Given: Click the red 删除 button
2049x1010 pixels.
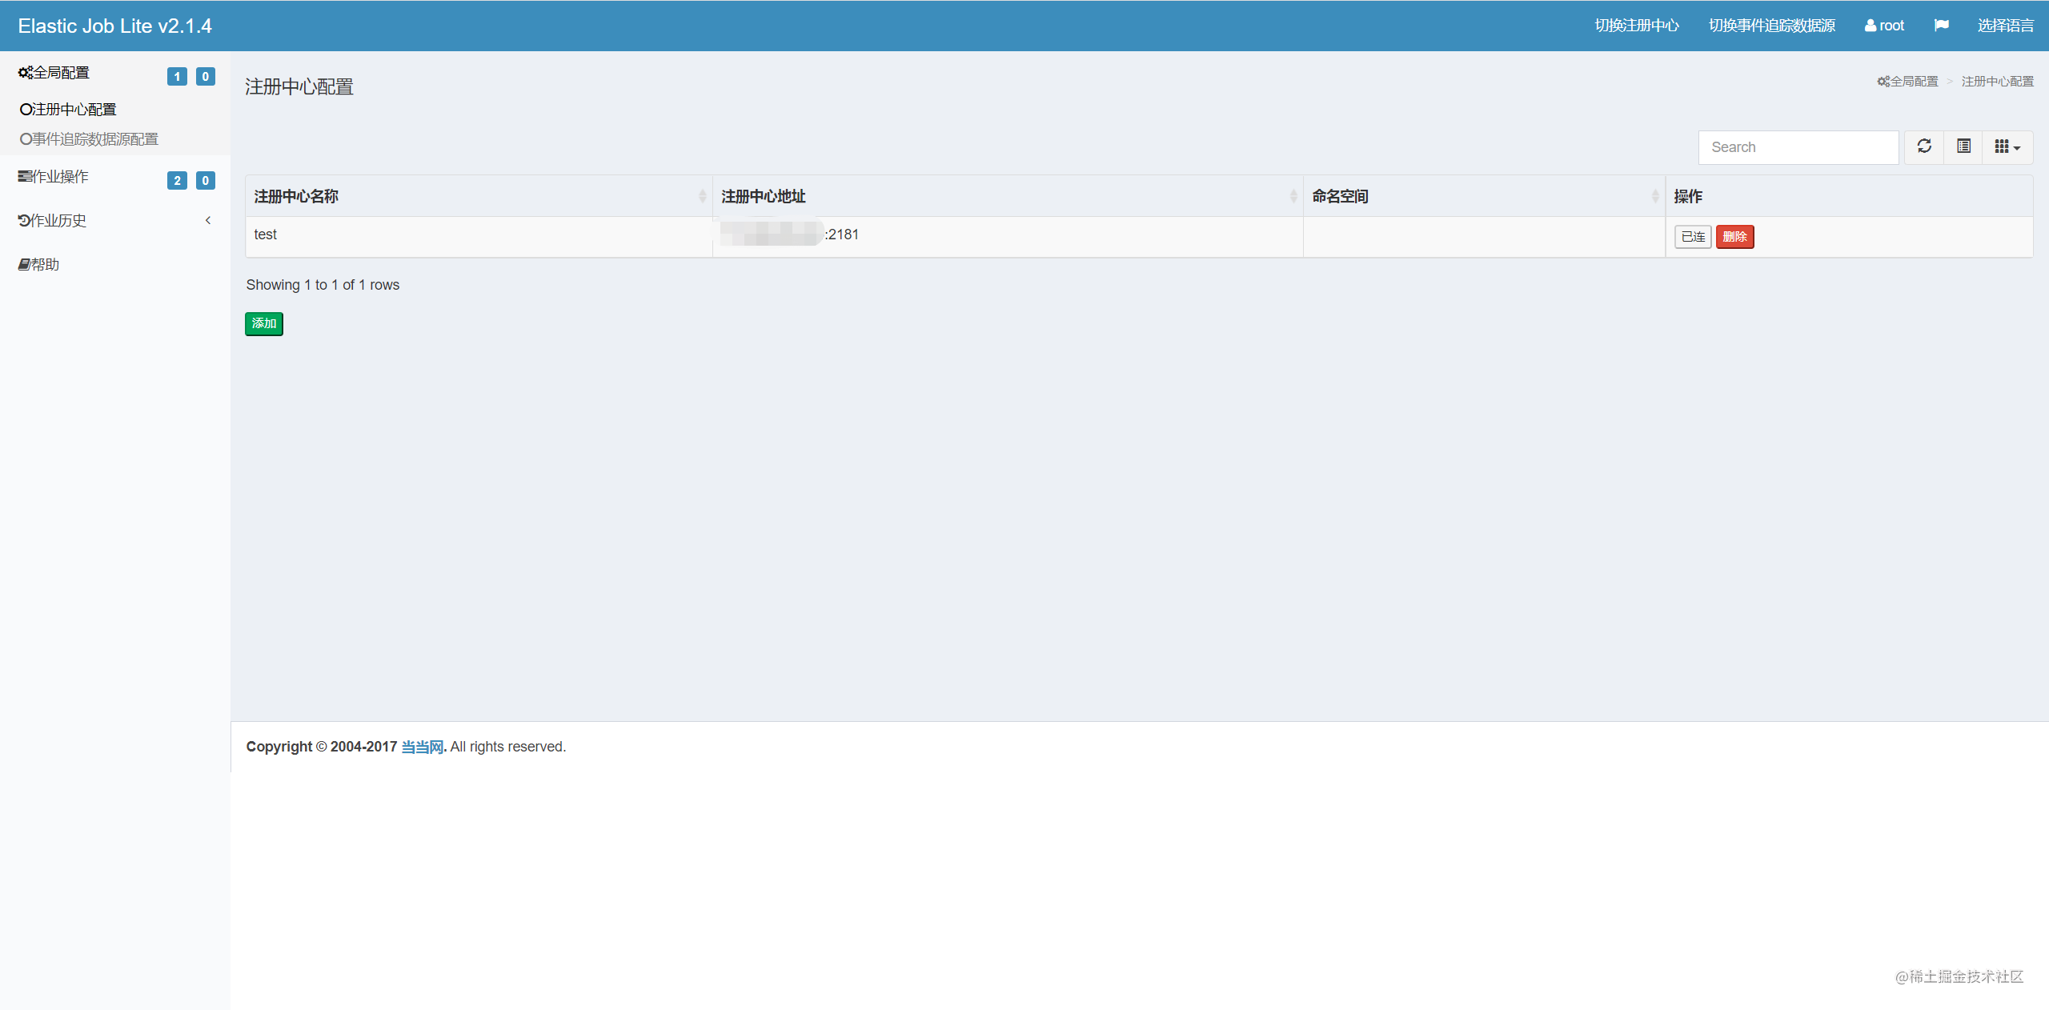Looking at the screenshot, I should tap(1734, 237).
